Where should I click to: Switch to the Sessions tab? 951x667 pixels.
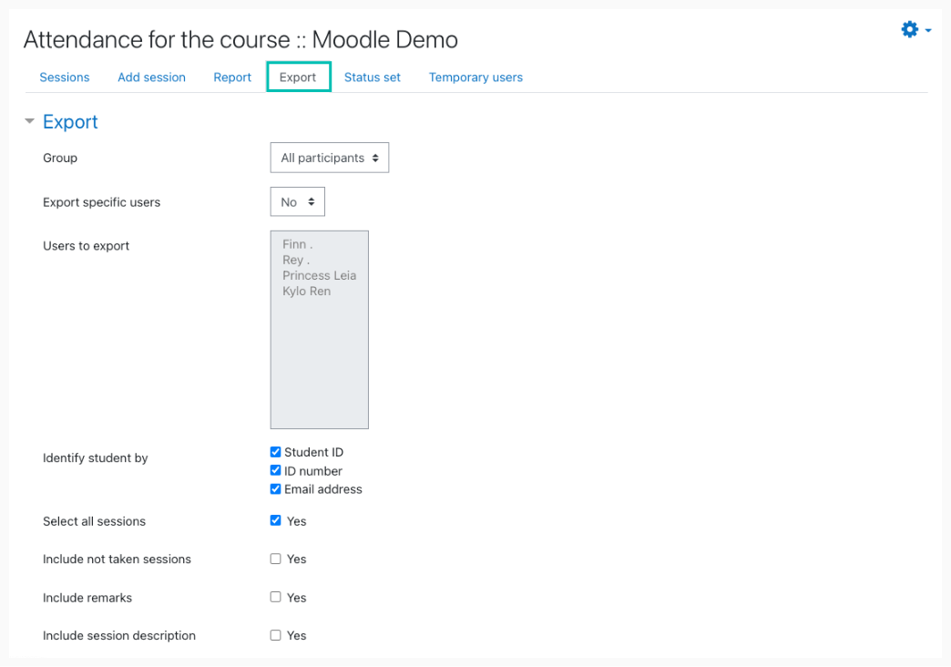(x=65, y=77)
